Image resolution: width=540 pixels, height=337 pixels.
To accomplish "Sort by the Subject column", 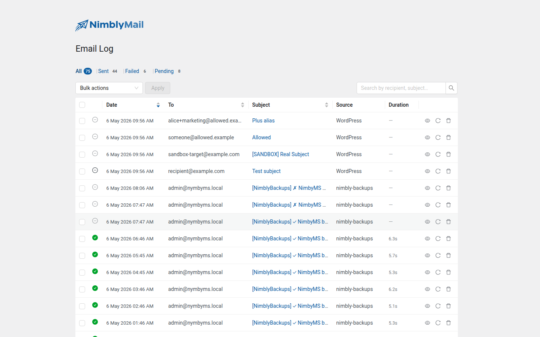I will click(x=290, y=105).
